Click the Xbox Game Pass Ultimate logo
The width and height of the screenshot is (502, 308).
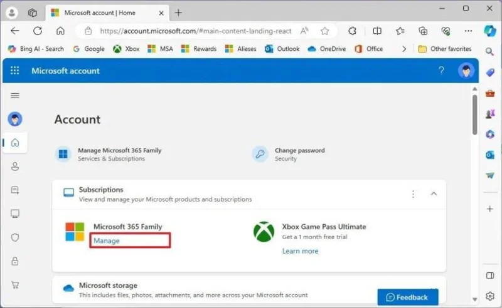coord(264,232)
